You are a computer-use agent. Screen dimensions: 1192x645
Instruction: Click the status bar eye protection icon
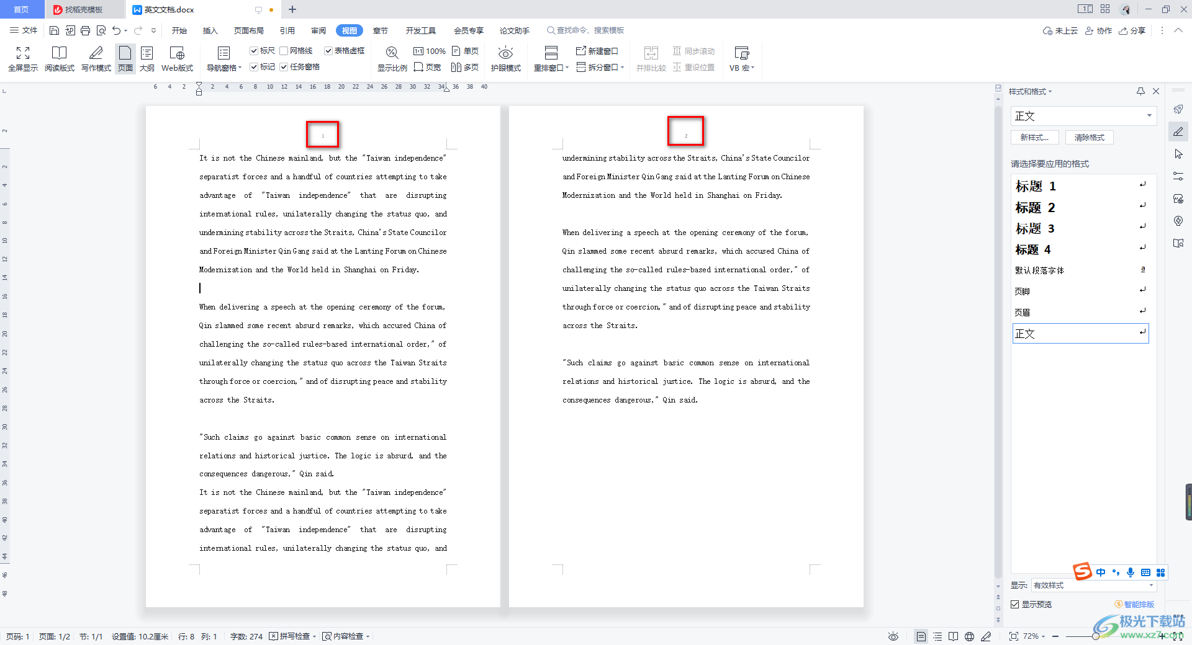point(893,636)
